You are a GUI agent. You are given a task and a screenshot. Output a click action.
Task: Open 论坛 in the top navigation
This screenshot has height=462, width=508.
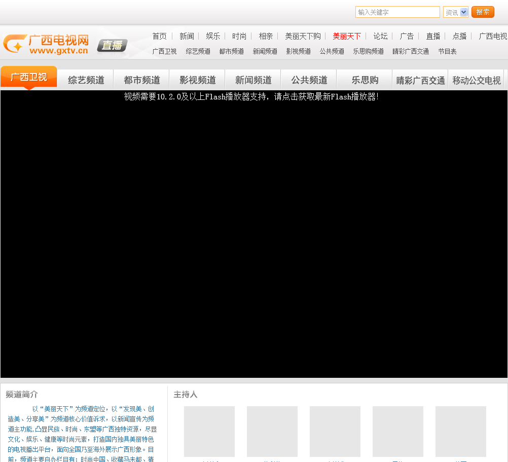381,37
